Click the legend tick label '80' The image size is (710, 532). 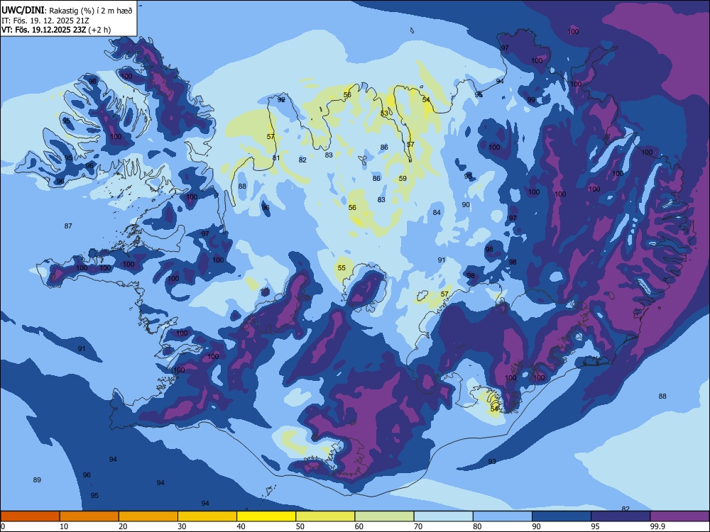477,526
